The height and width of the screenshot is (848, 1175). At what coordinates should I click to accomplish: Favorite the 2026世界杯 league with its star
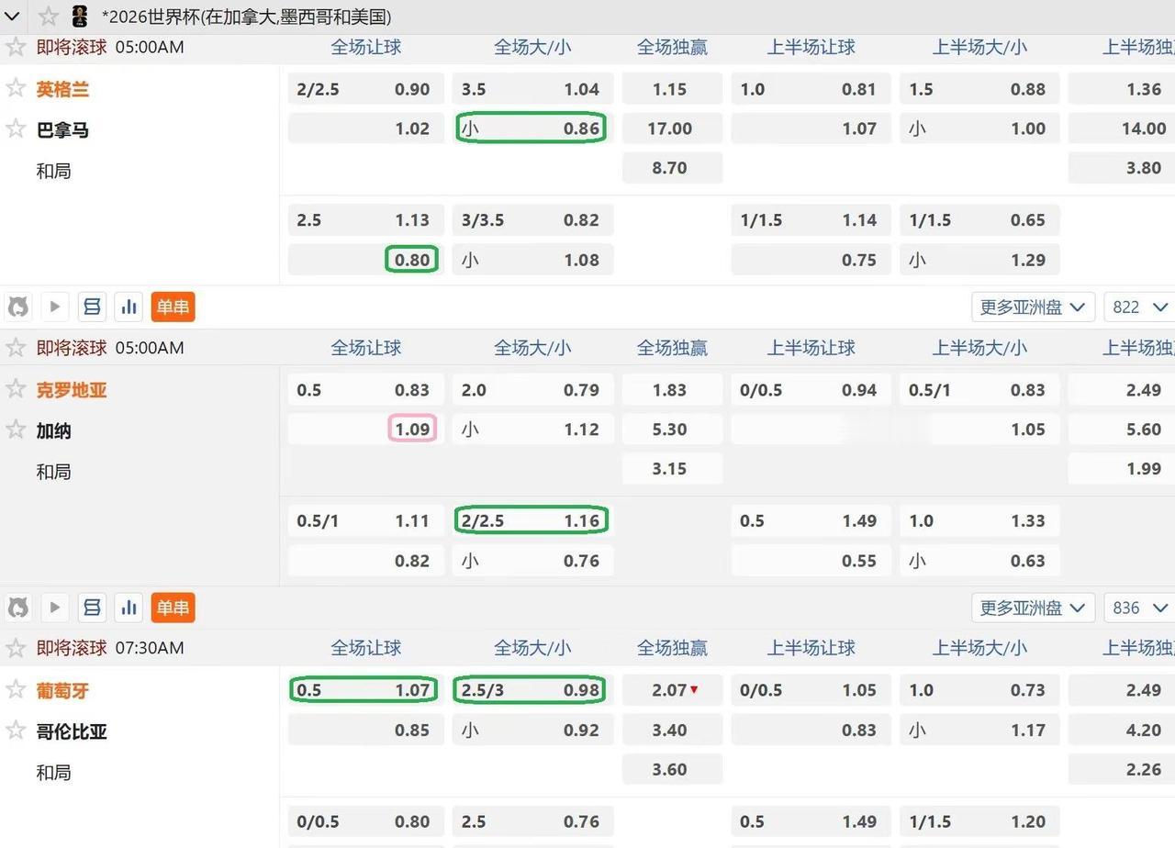(x=49, y=17)
